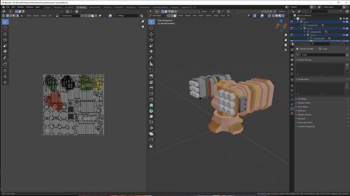Select Cylinder.002 in the outliner

click(316, 32)
